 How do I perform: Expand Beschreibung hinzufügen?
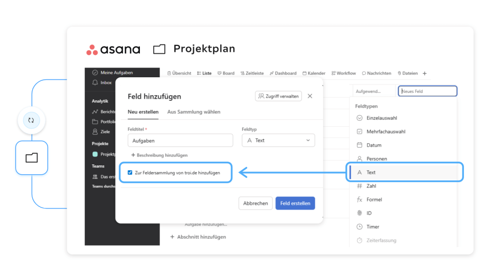(159, 155)
